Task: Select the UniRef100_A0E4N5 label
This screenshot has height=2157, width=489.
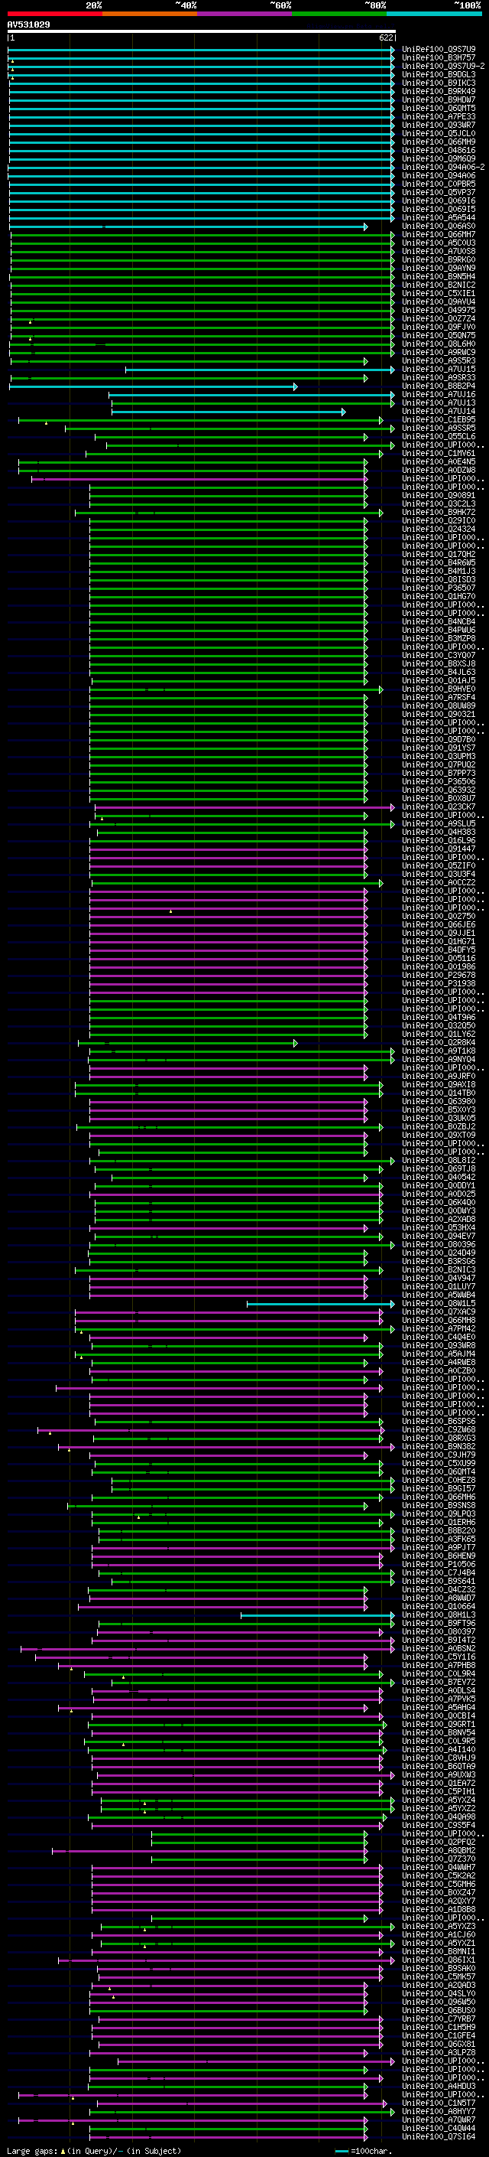Action: 439,461
